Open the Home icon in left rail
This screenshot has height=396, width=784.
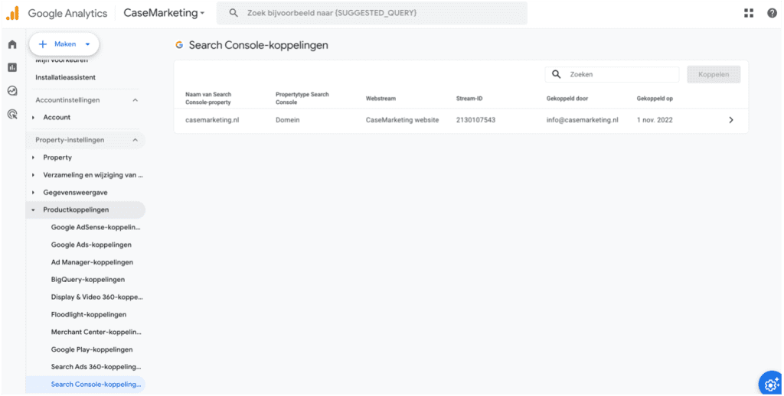coord(12,44)
